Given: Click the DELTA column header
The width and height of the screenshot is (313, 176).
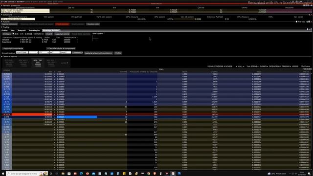Looking at the screenshot, I should (x=184, y=72).
